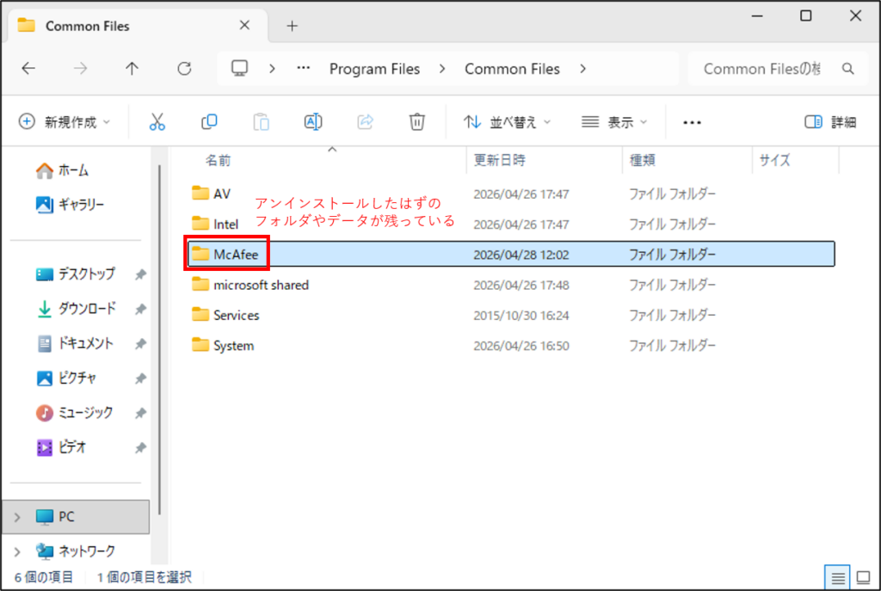Navigate up one folder level
881x591 pixels.
(130, 68)
